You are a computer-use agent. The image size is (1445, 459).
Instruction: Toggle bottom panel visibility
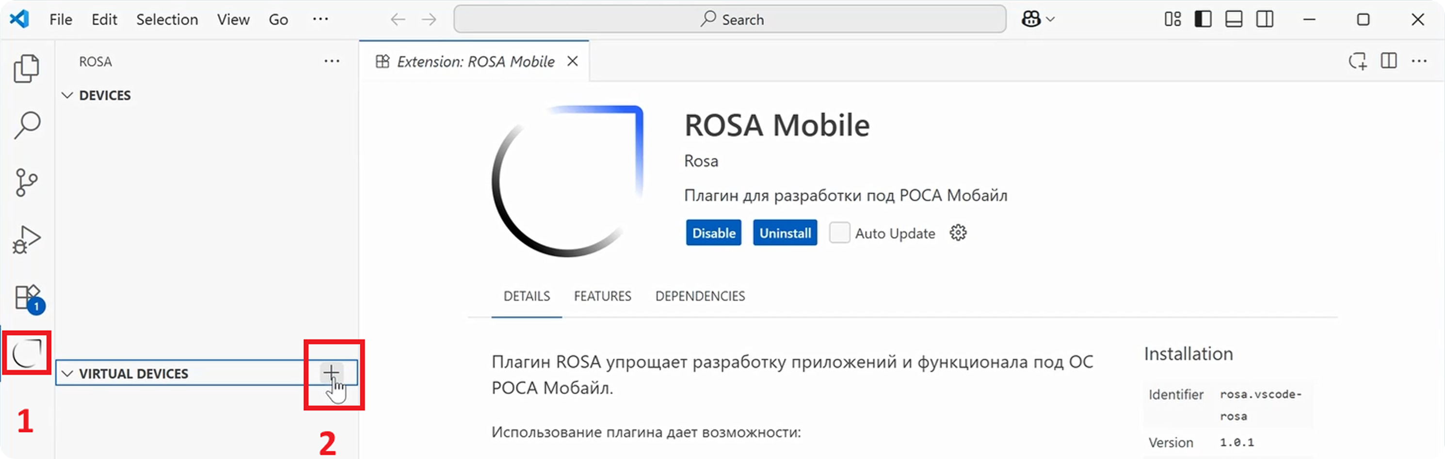tap(1234, 19)
